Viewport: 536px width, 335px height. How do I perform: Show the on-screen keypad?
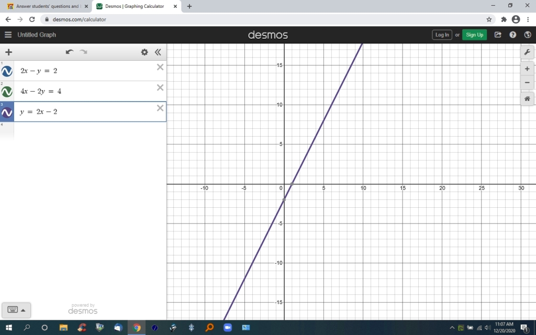tap(13, 310)
